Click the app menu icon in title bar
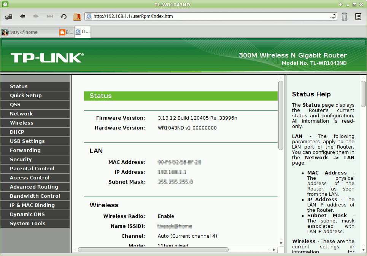The height and width of the screenshot is (256, 367). point(5,4)
